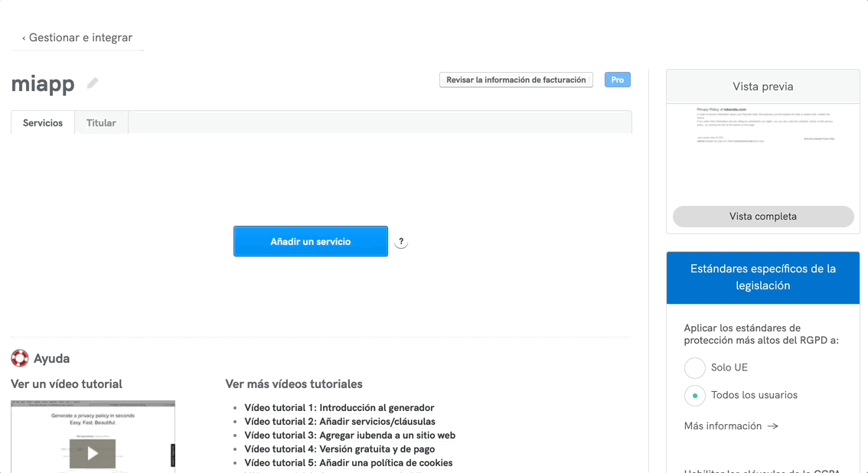Open Vídeo tutorial 1: Introducción al generador
This screenshot has height=473, width=868.
coord(338,407)
